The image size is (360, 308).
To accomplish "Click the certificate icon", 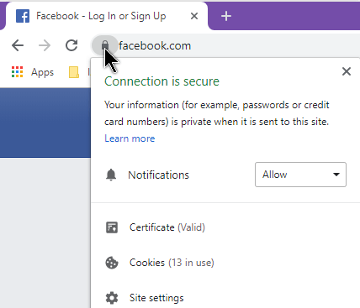I will click(112, 227).
